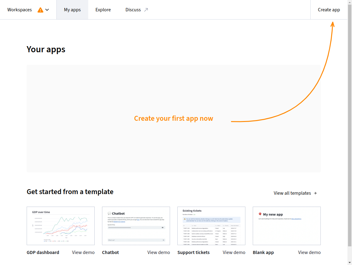The width and height of the screenshot is (352, 265).
Task: View demo of Chatbot template
Action: [x=159, y=252]
